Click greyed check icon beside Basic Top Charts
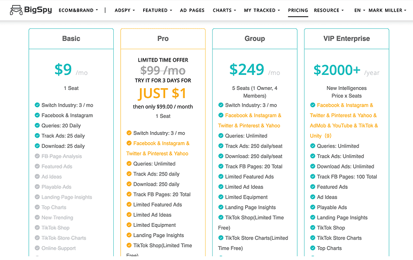The height and width of the screenshot is (260, 413). (37, 208)
